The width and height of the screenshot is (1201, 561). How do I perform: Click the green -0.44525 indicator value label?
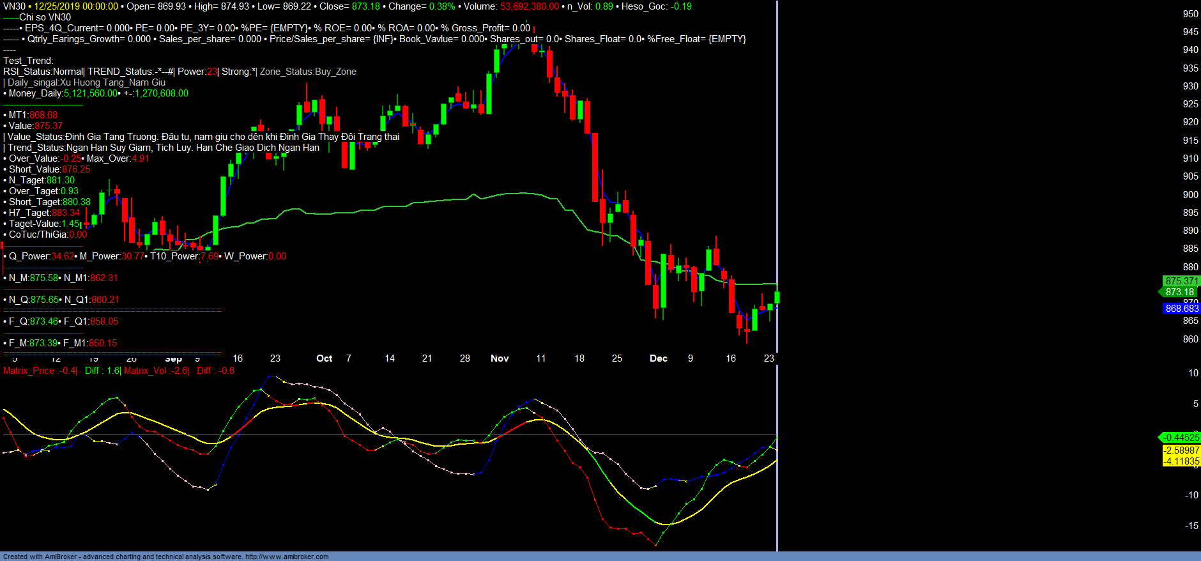click(1181, 438)
